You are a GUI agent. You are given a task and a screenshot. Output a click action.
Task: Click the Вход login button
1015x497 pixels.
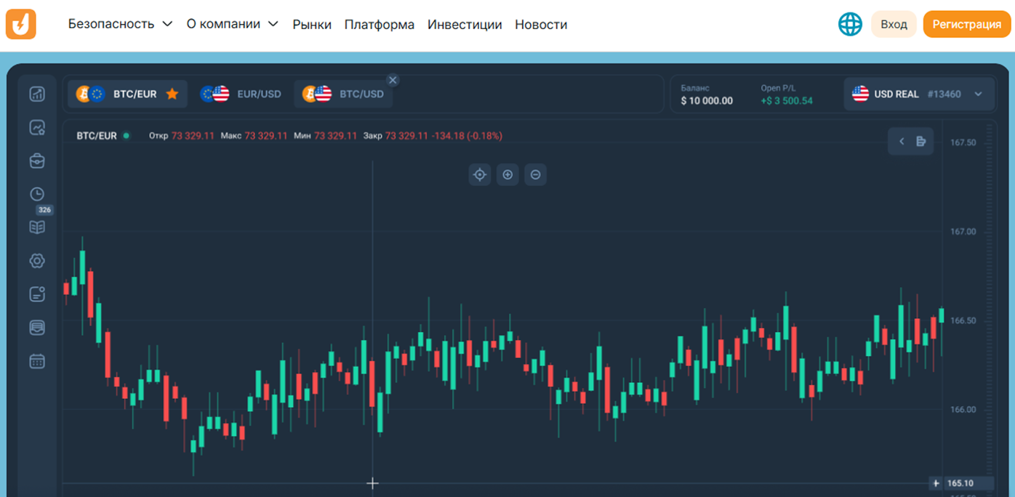(x=894, y=24)
